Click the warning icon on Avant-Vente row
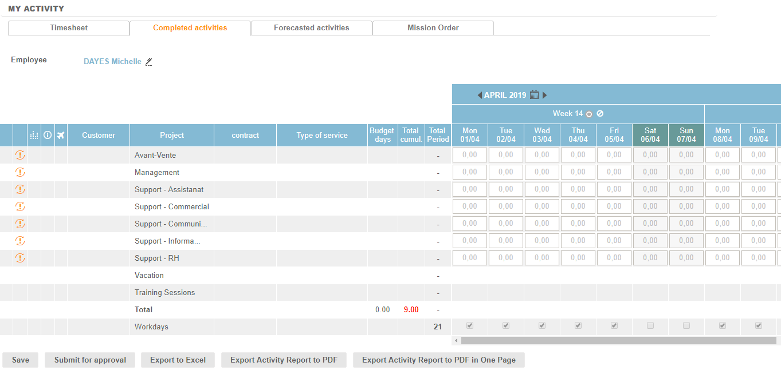 point(20,155)
